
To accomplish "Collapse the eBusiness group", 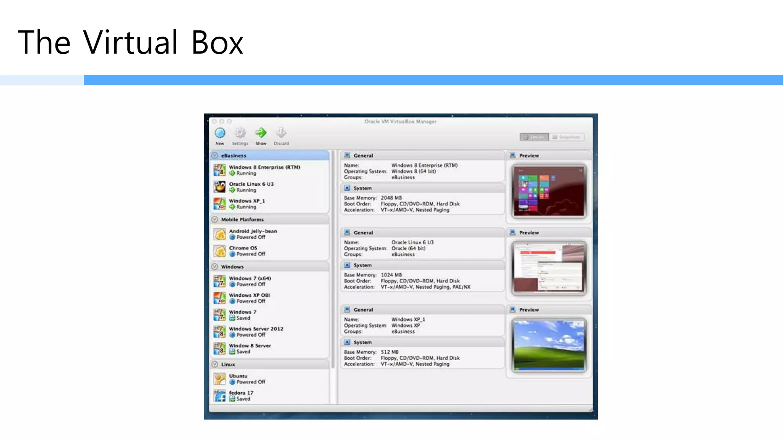I will pyautogui.click(x=215, y=155).
